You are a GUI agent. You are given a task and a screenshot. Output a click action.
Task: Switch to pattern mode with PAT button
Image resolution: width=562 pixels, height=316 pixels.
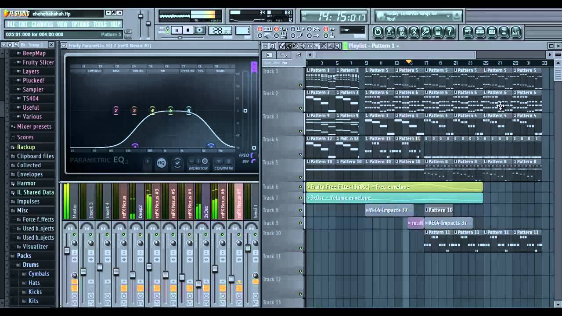coord(168,28)
